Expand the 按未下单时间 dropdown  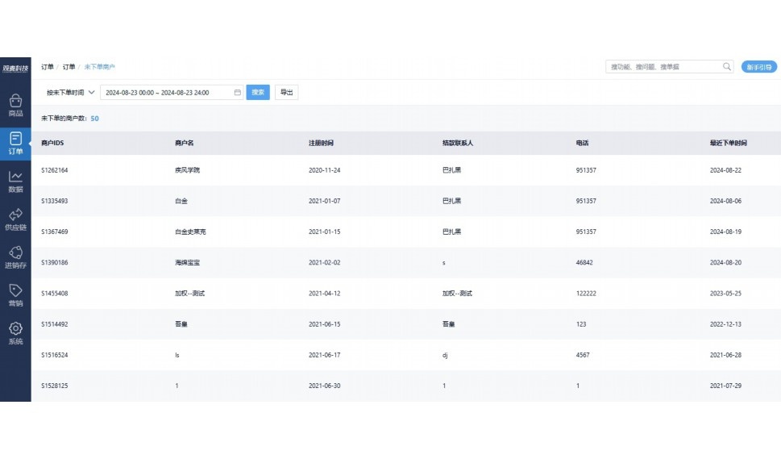click(x=70, y=92)
